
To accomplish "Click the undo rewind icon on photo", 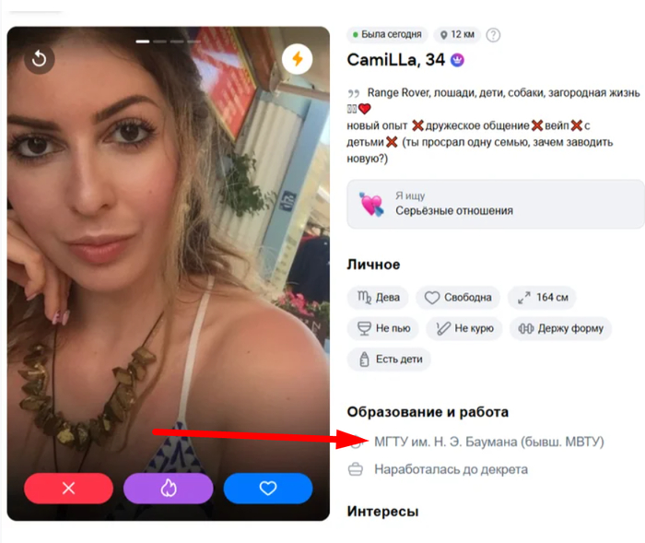I will pos(39,58).
